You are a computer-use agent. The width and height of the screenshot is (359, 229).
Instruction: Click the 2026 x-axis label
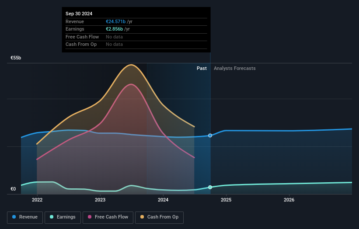point(289,200)
